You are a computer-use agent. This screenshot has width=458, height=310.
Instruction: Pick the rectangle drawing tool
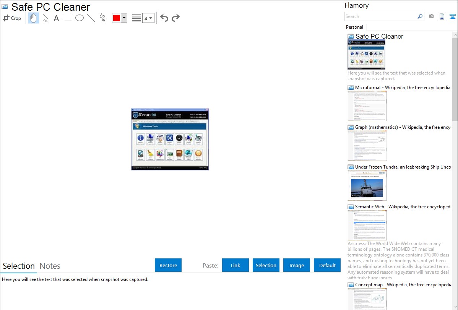[x=68, y=18]
